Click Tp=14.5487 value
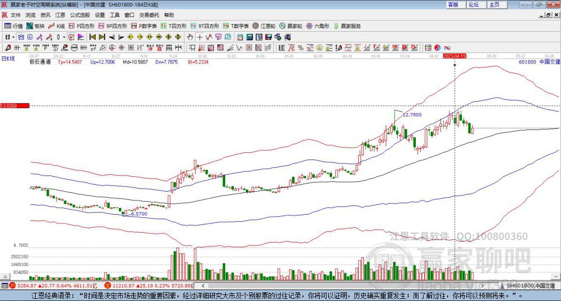Image resolution: width=561 pixels, height=301 pixels. point(70,62)
